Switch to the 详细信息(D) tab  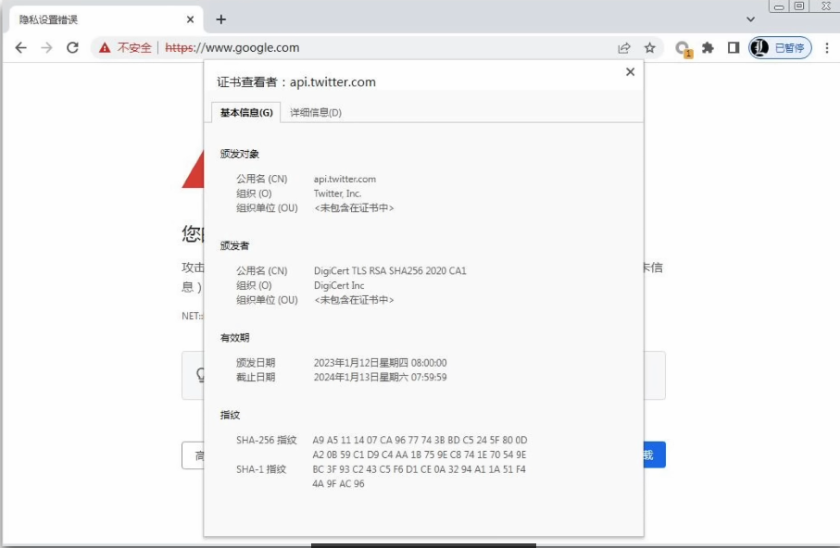pyautogui.click(x=315, y=112)
